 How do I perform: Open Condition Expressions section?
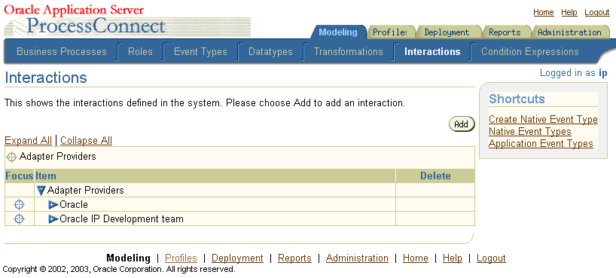529,51
